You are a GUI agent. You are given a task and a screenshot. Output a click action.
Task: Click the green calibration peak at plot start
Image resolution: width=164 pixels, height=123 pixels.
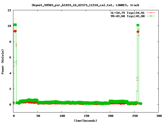pyautogui.click(x=15, y=25)
